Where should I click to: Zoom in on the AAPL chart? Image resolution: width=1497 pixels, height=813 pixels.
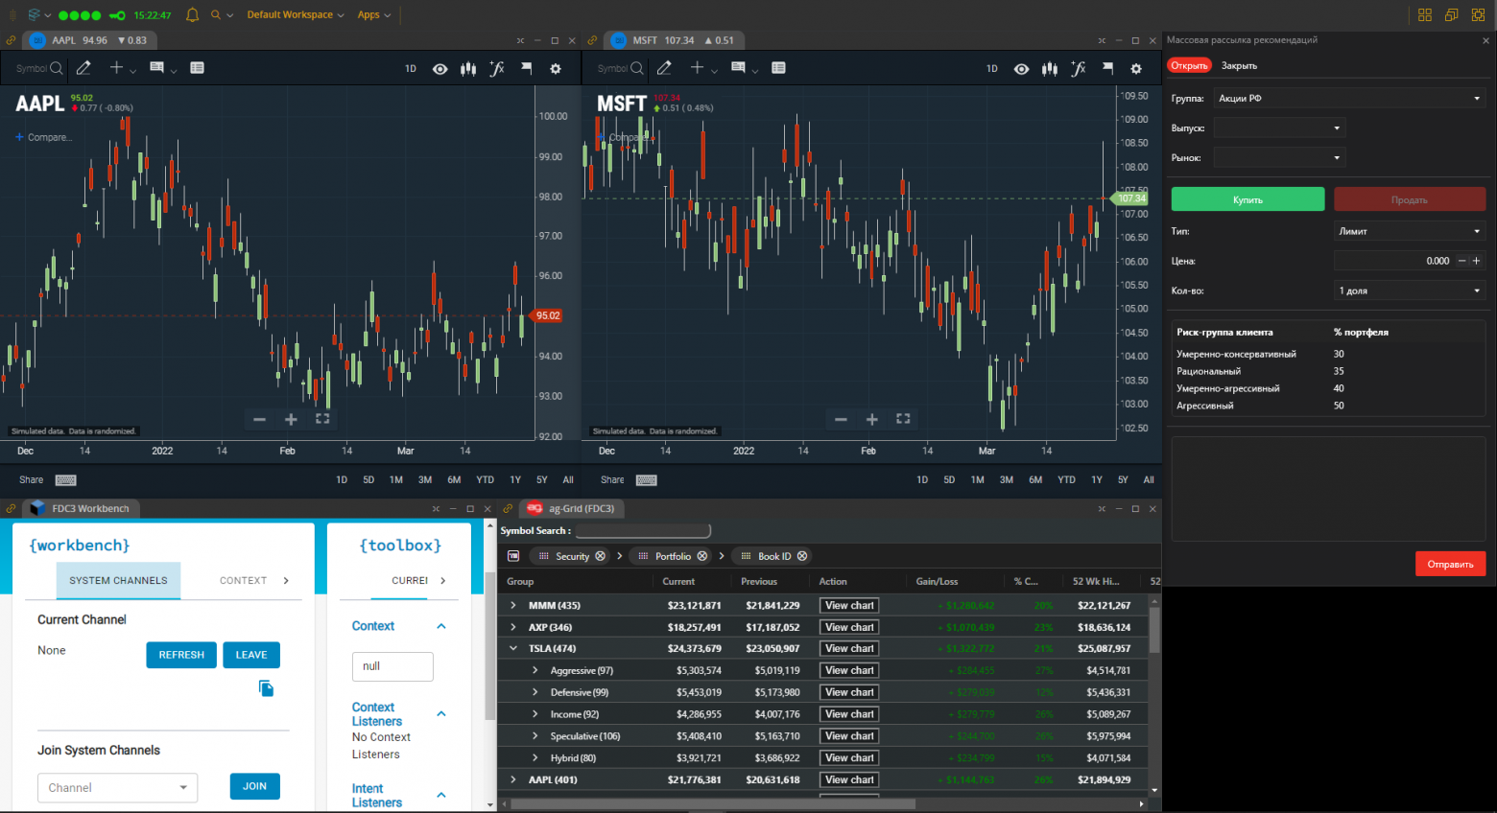[x=291, y=419]
